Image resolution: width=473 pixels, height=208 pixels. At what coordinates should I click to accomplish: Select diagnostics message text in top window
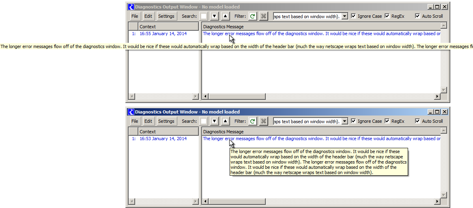322,34
